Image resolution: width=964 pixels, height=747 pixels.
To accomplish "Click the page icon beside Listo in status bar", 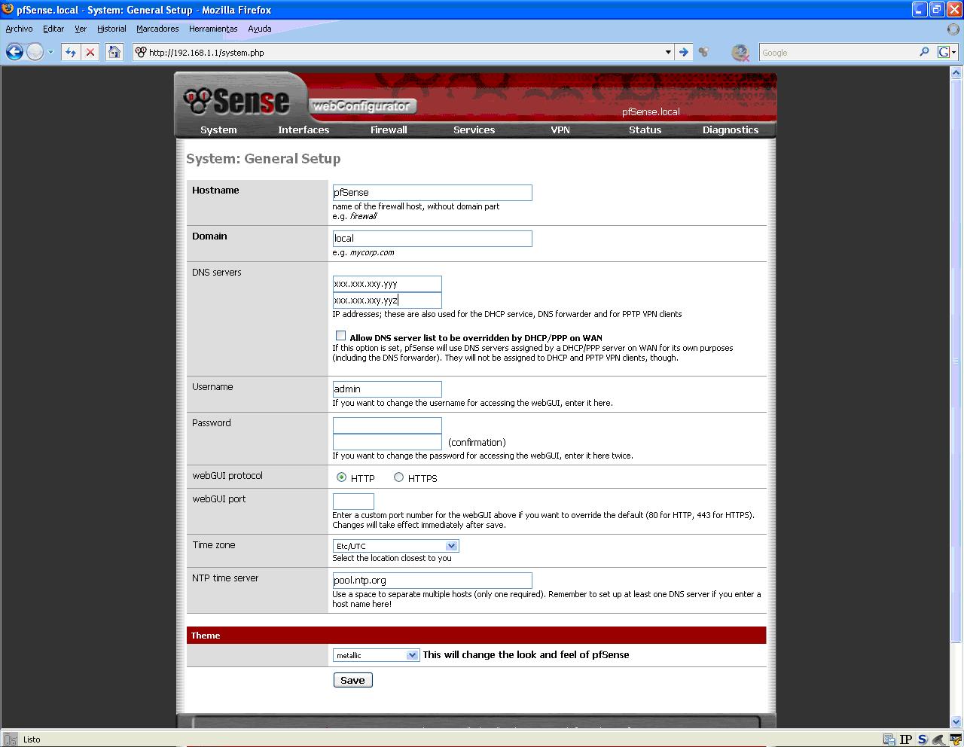I will 9,739.
